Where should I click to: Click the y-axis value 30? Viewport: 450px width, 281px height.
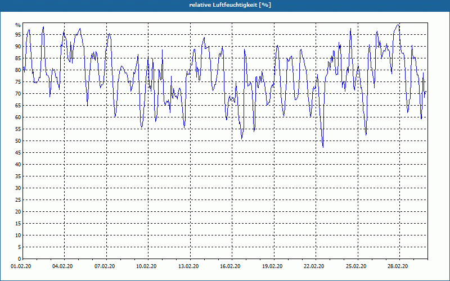coord(18,188)
